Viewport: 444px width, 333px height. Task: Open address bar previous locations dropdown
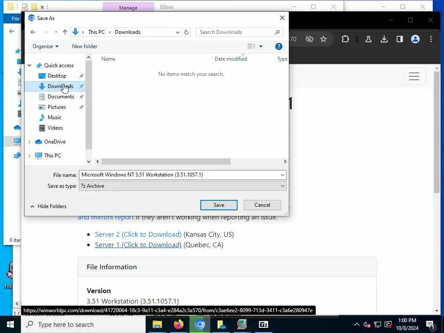[x=177, y=32]
